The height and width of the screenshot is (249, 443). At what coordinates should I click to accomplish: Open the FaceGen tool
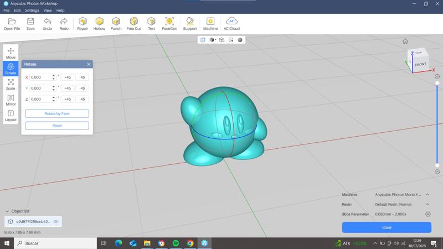point(169,24)
